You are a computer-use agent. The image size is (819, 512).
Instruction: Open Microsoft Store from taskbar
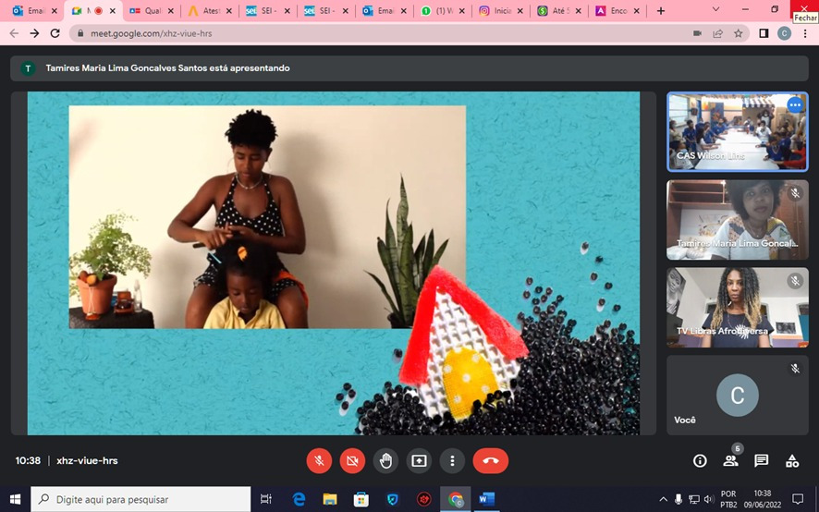[361, 499]
